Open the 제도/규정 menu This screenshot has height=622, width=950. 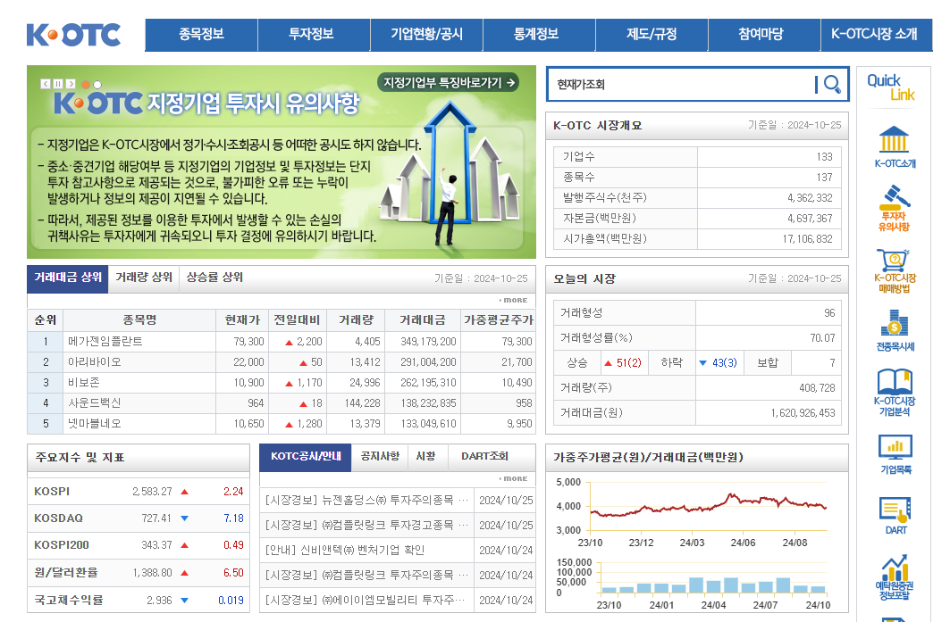click(652, 35)
